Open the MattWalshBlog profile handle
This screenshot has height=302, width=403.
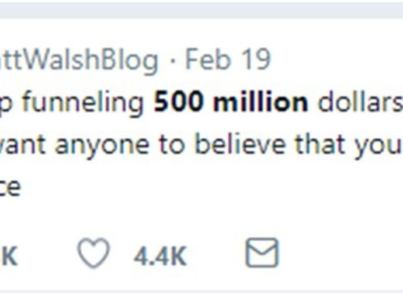coord(79,60)
